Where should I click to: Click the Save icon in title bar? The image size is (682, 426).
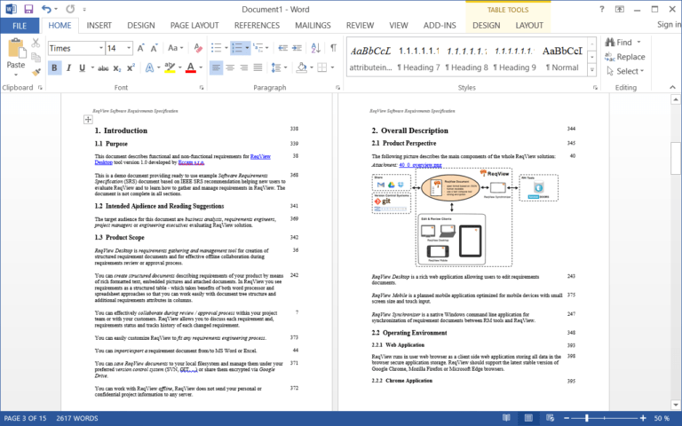pyautogui.click(x=28, y=8)
